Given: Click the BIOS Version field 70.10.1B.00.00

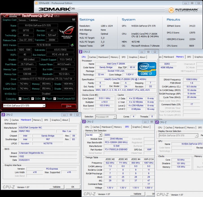Looking at the screenshot, I should click(x=43, y=45).
